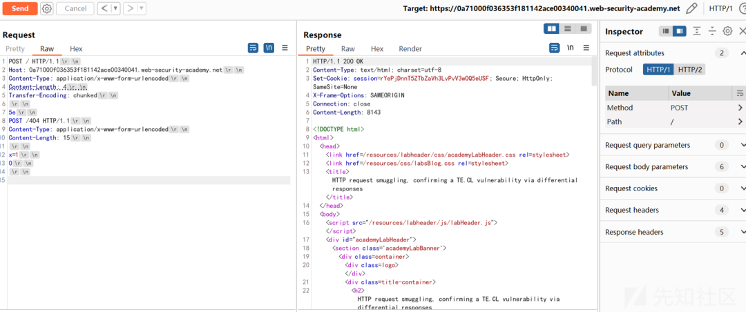Click the HTTP/1.1 200 OK response line
This screenshot has width=746, height=312.
point(338,61)
